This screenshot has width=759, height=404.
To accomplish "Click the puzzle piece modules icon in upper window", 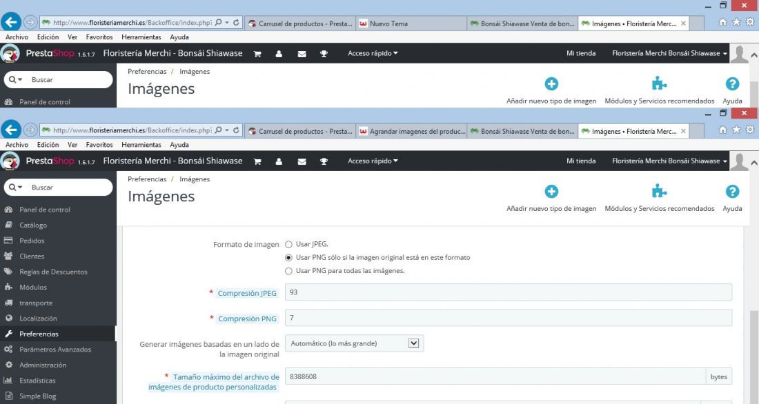I will pyautogui.click(x=659, y=83).
